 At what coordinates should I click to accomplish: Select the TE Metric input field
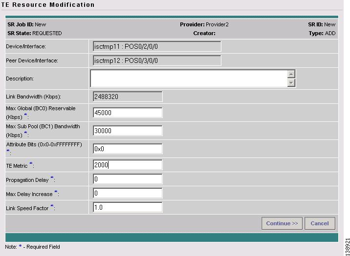click(128, 165)
